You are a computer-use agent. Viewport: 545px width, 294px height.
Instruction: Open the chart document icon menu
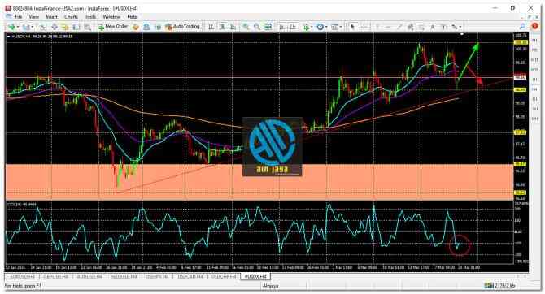tap(8, 17)
